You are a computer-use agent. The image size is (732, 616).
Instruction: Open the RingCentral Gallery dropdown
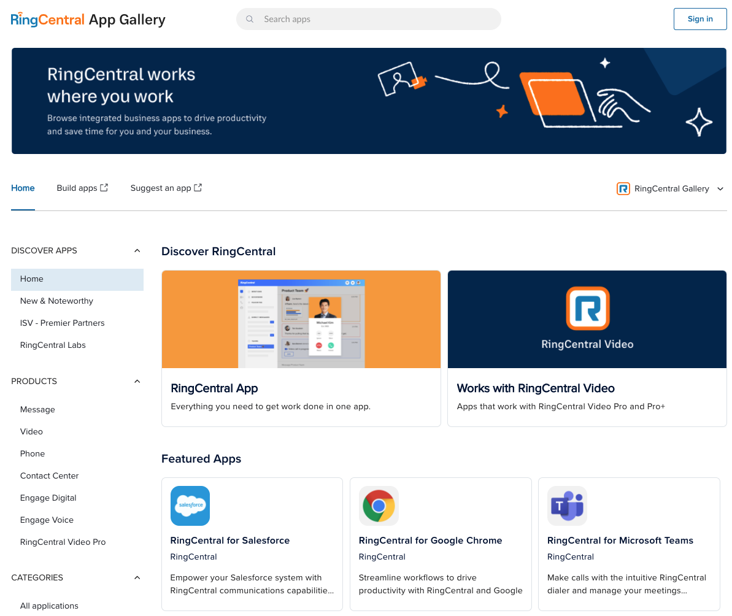[671, 188]
